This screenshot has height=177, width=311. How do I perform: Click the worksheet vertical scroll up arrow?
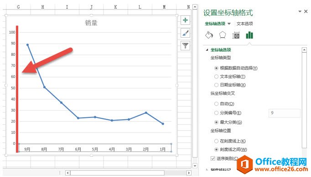pyautogui.click(x=195, y=7)
